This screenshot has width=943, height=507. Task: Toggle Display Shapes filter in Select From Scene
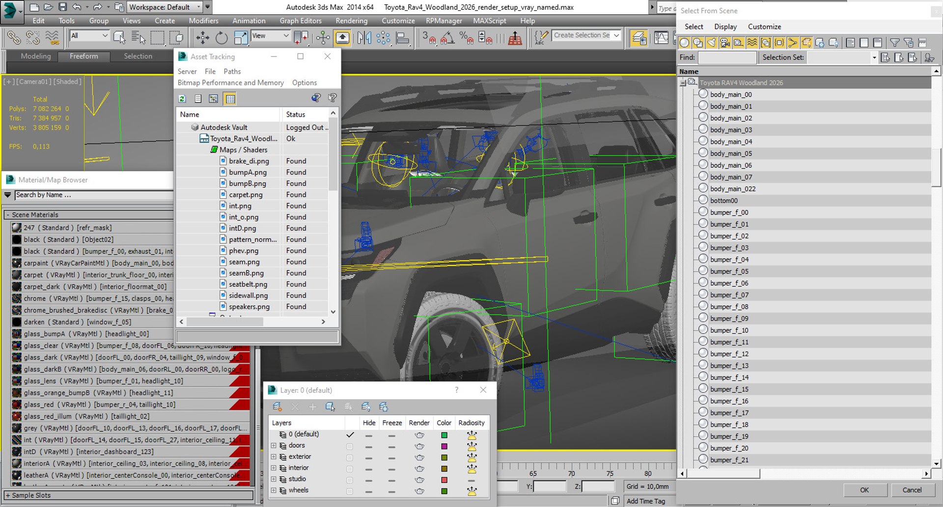[x=698, y=43]
